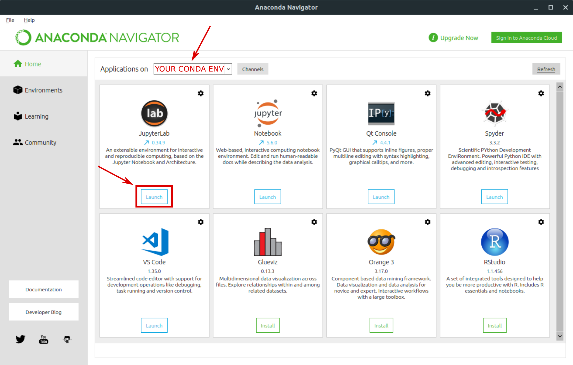Open the Twitter icon in the sidebar
The width and height of the screenshot is (573, 365).
[x=20, y=339]
